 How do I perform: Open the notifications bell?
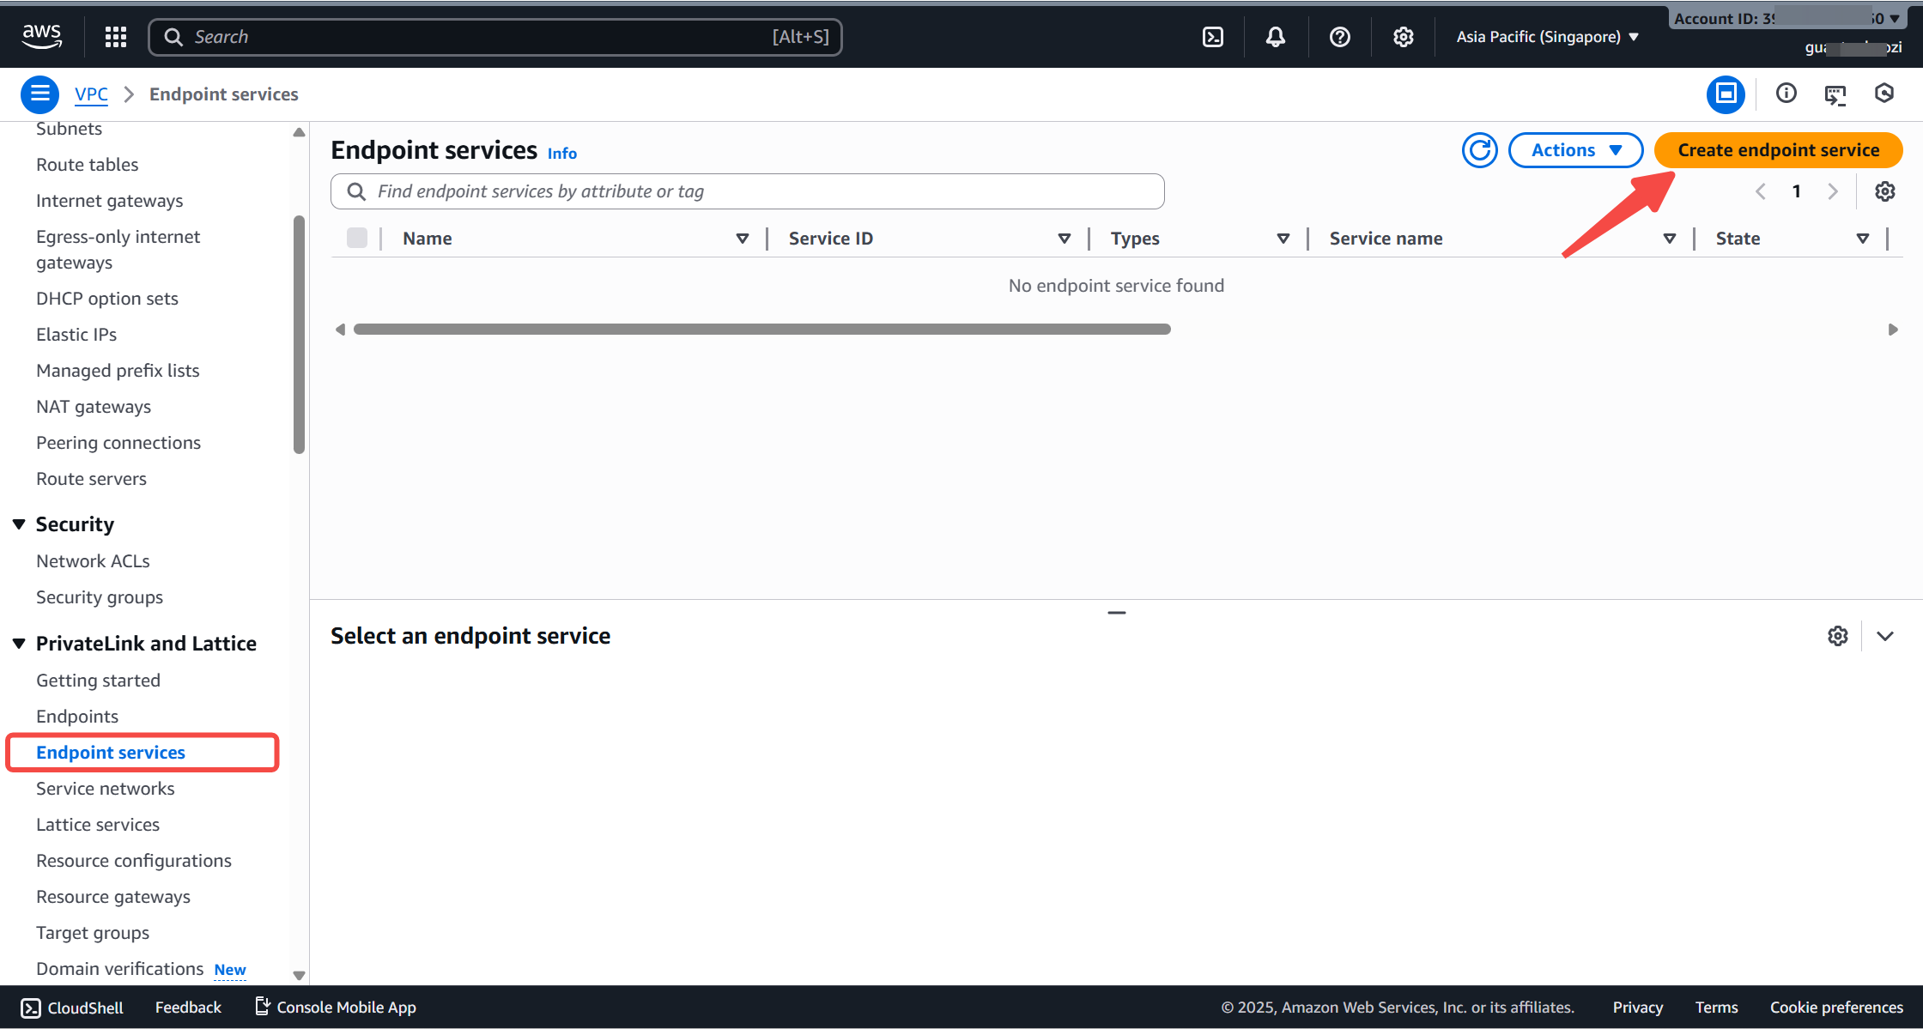pos(1276,37)
